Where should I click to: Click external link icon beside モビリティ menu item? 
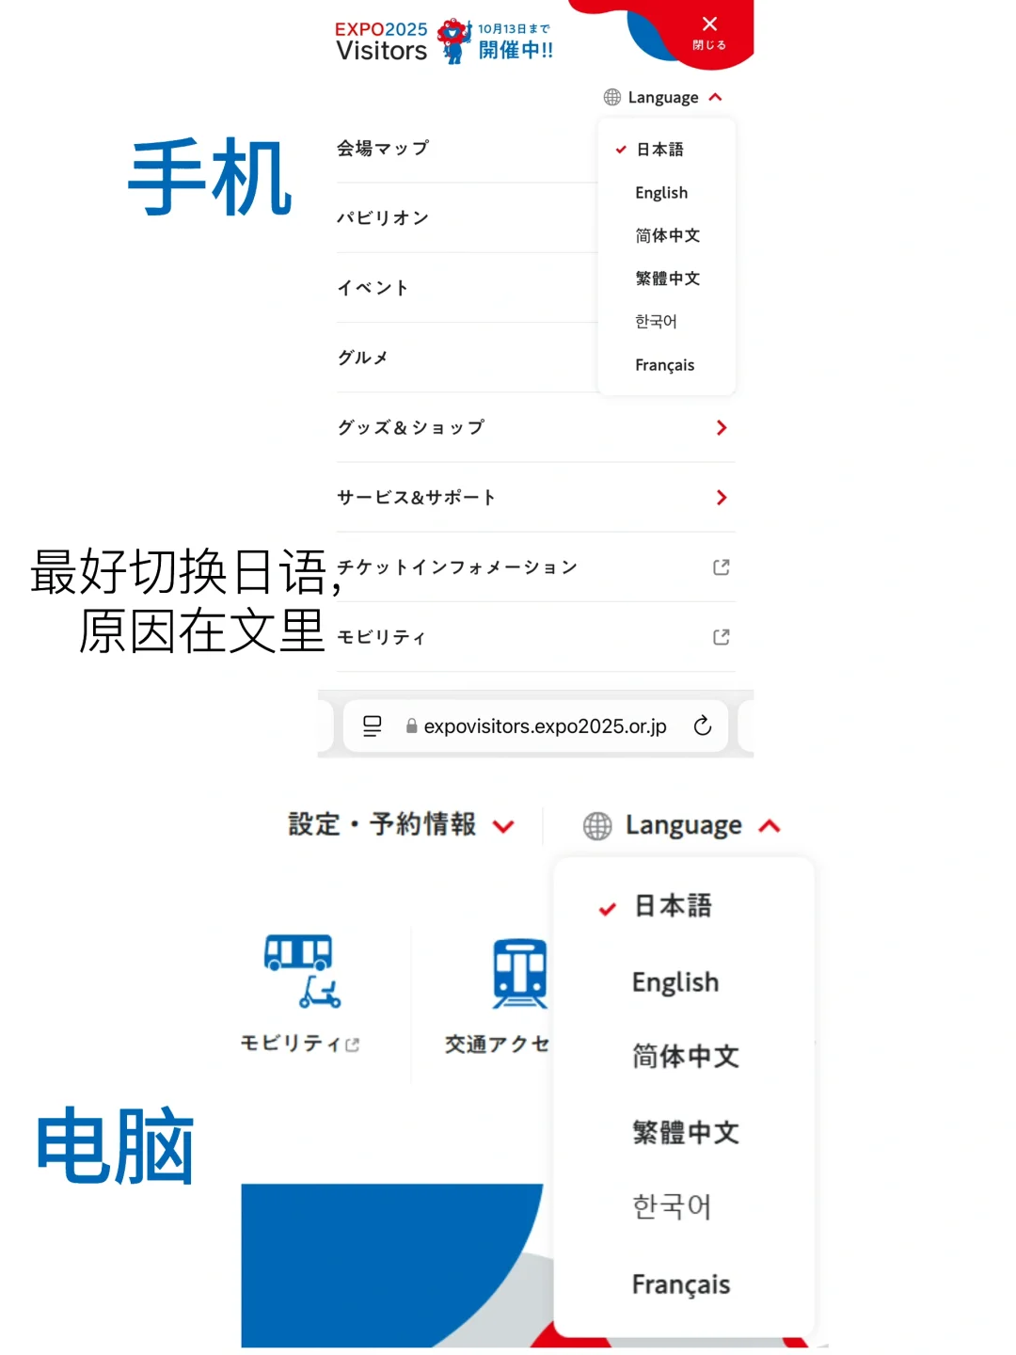point(721,636)
